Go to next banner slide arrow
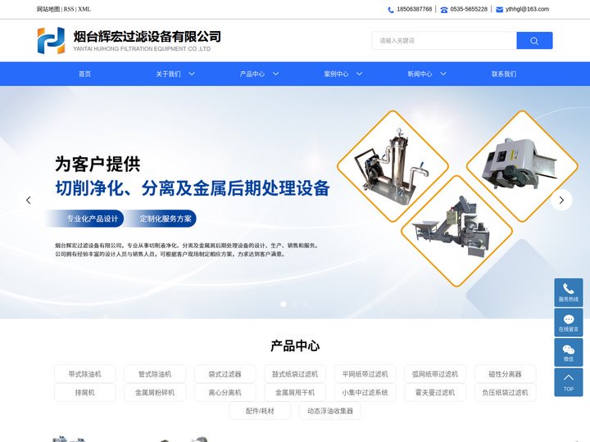 click(561, 201)
